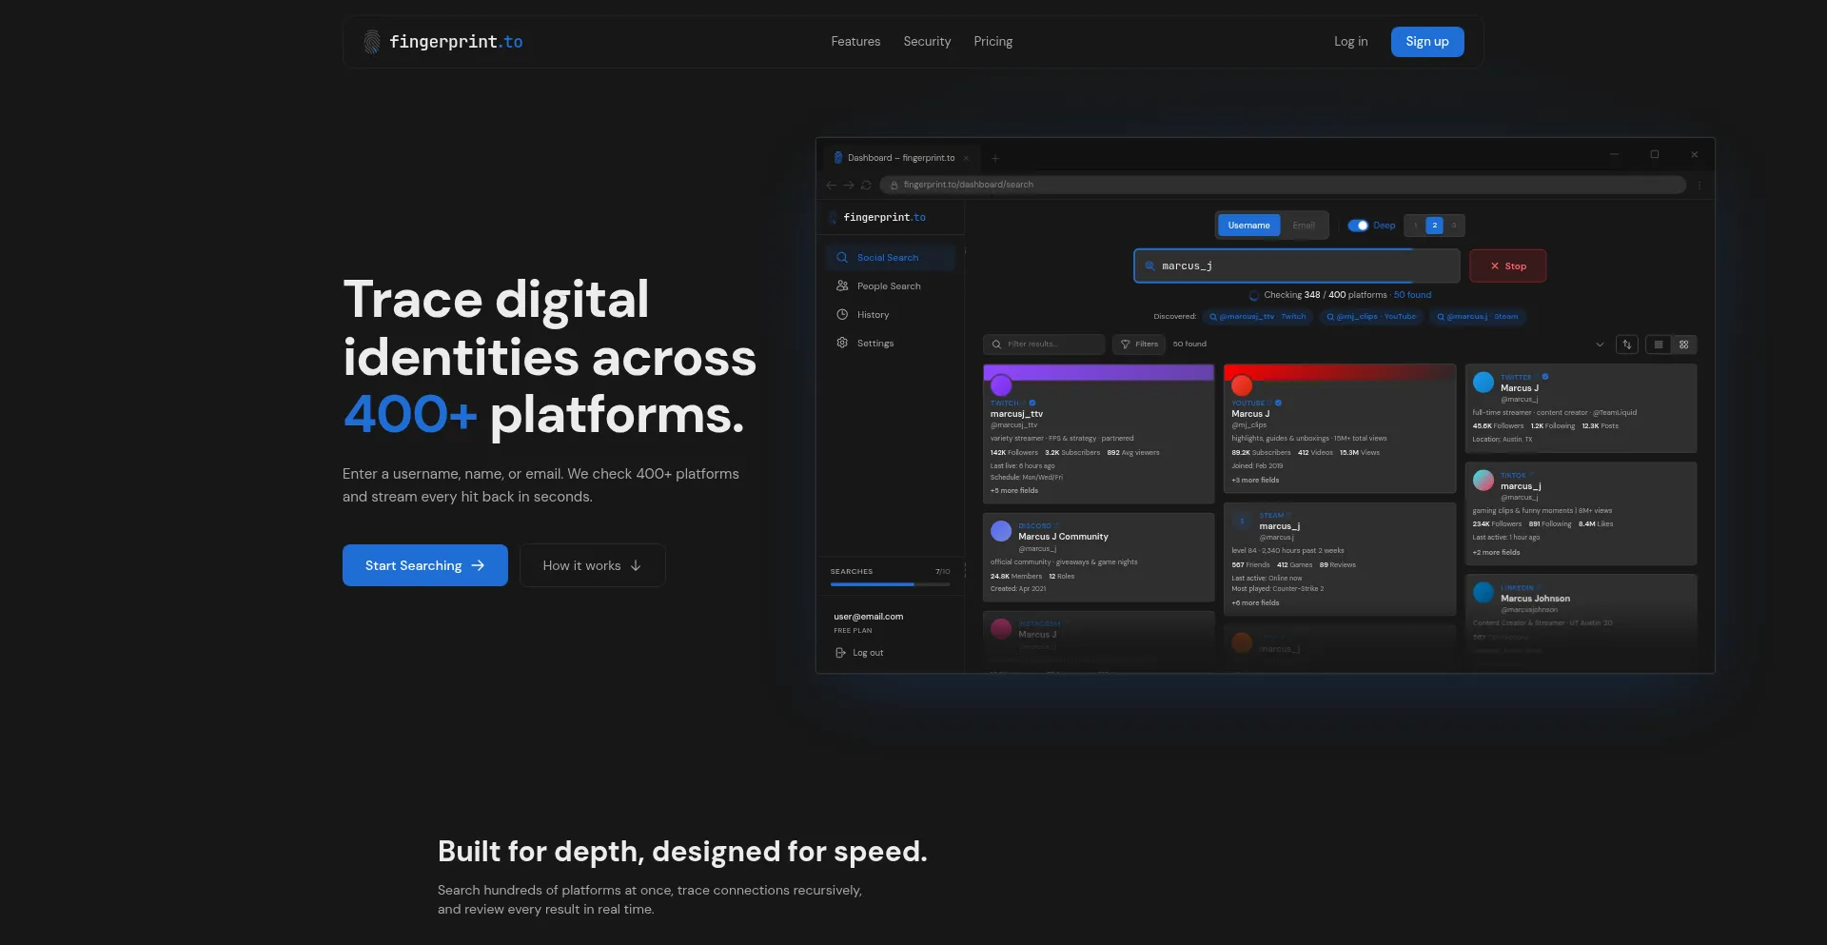Switch results to list view
The image size is (1827, 945).
(1659, 345)
